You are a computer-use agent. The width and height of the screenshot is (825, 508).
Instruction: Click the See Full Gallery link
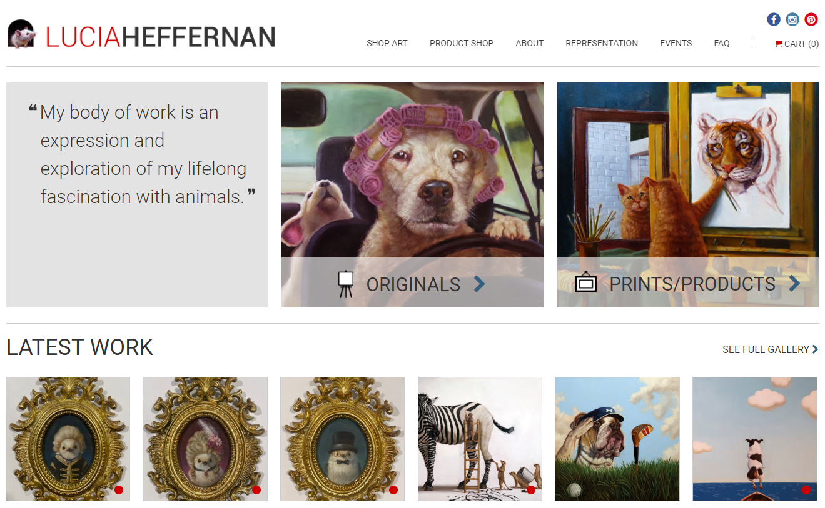766,350
